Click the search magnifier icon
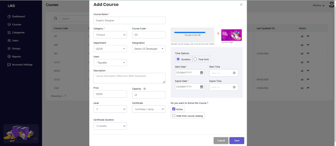The image size is (336, 146). (55, 19)
